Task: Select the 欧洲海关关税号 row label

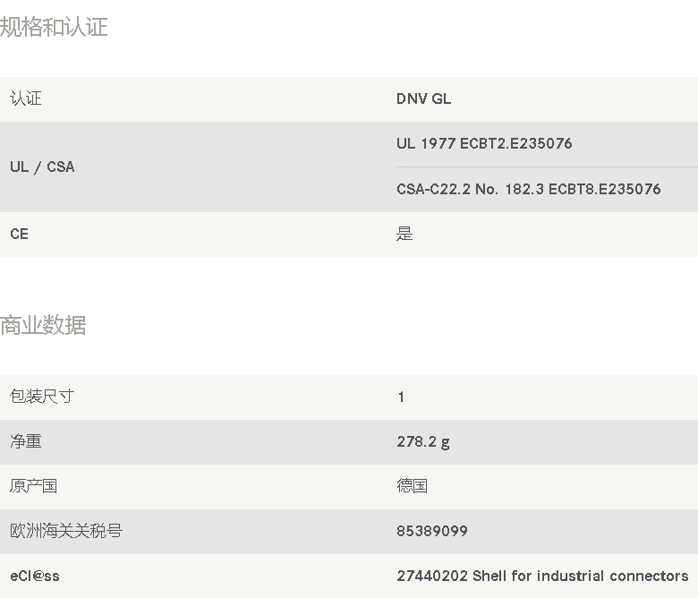Action: 66,531
